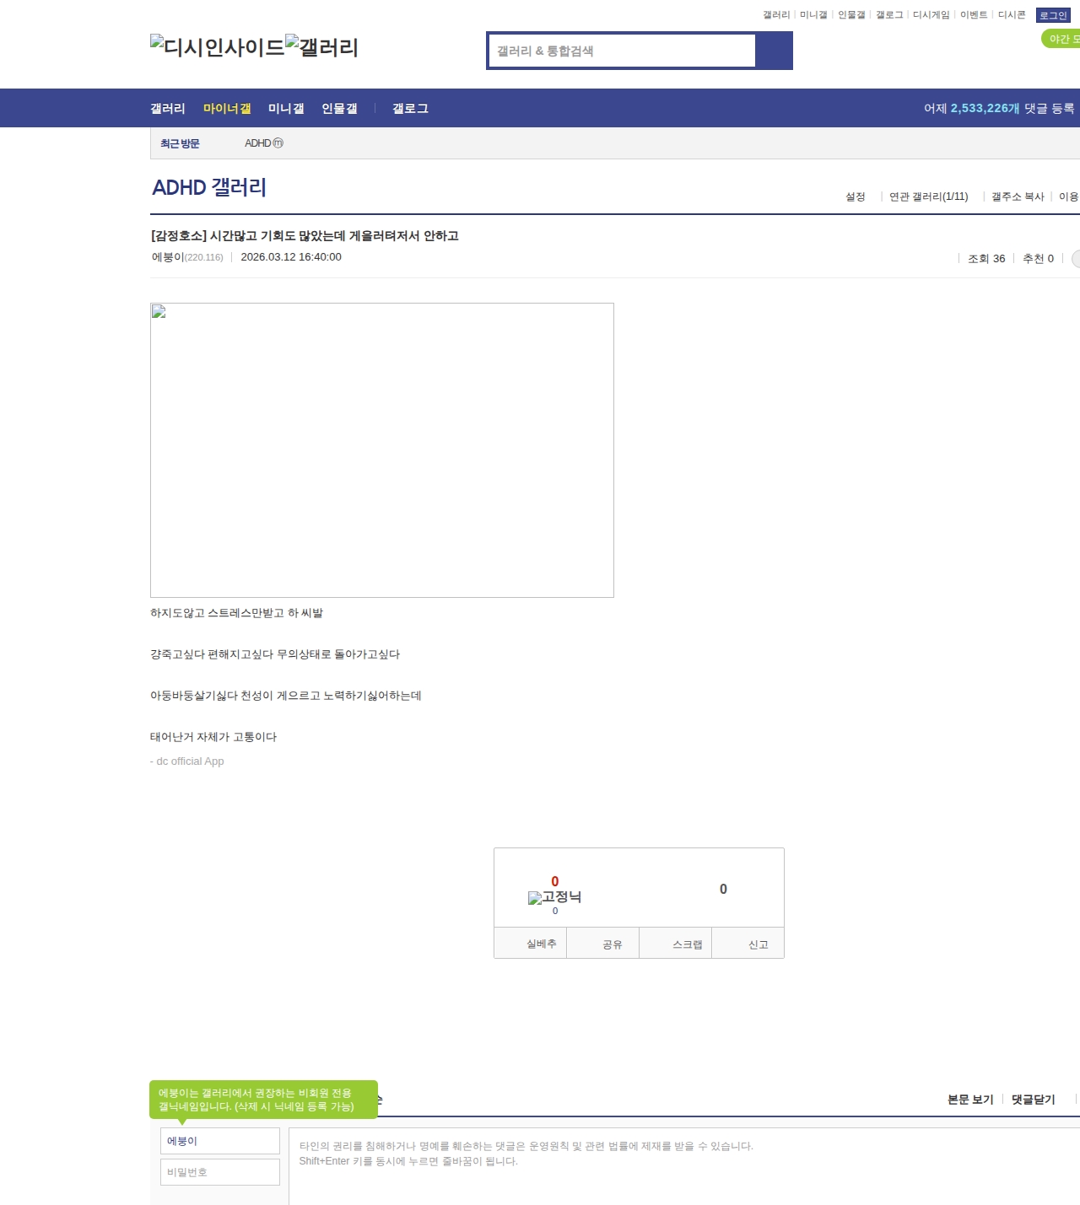Screen dimensions: 1080x1205
Task: Click the DCInside logo image
Action: (x=218, y=47)
